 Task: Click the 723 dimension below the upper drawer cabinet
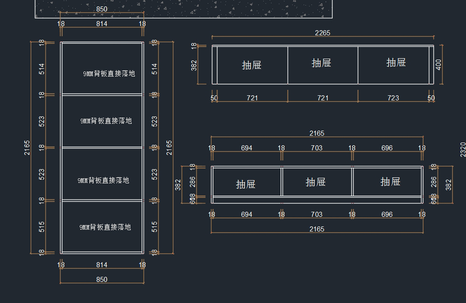coord(393,98)
